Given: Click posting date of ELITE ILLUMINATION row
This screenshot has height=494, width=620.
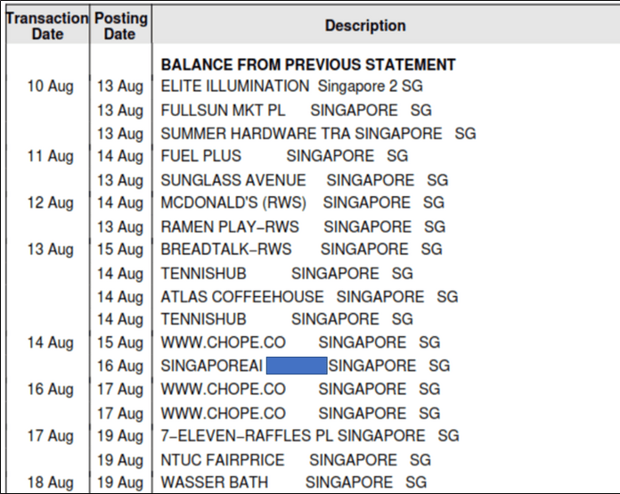Looking at the screenshot, I should pyautogui.click(x=120, y=86).
